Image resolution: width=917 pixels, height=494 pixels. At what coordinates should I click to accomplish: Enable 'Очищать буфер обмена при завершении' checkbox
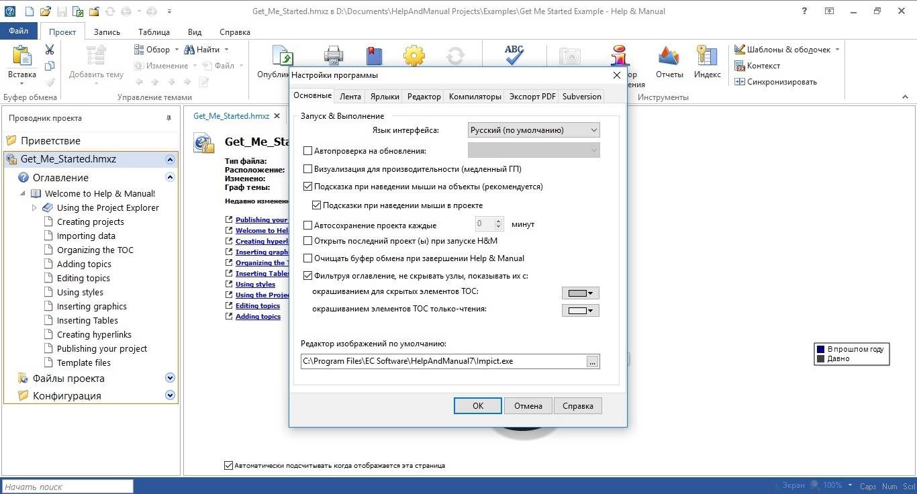click(308, 258)
